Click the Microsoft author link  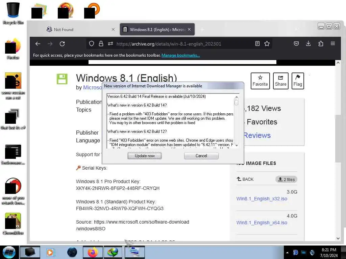tap(93, 87)
